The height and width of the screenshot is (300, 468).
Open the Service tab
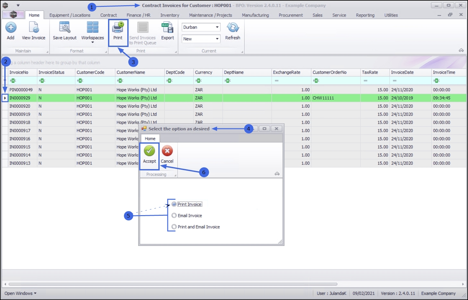pyautogui.click(x=339, y=15)
